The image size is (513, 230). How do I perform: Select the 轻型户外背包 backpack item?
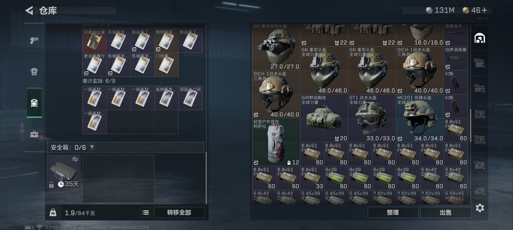click(x=276, y=142)
